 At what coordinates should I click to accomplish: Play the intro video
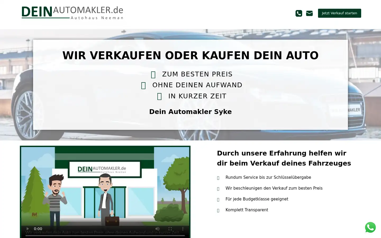pos(28,229)
